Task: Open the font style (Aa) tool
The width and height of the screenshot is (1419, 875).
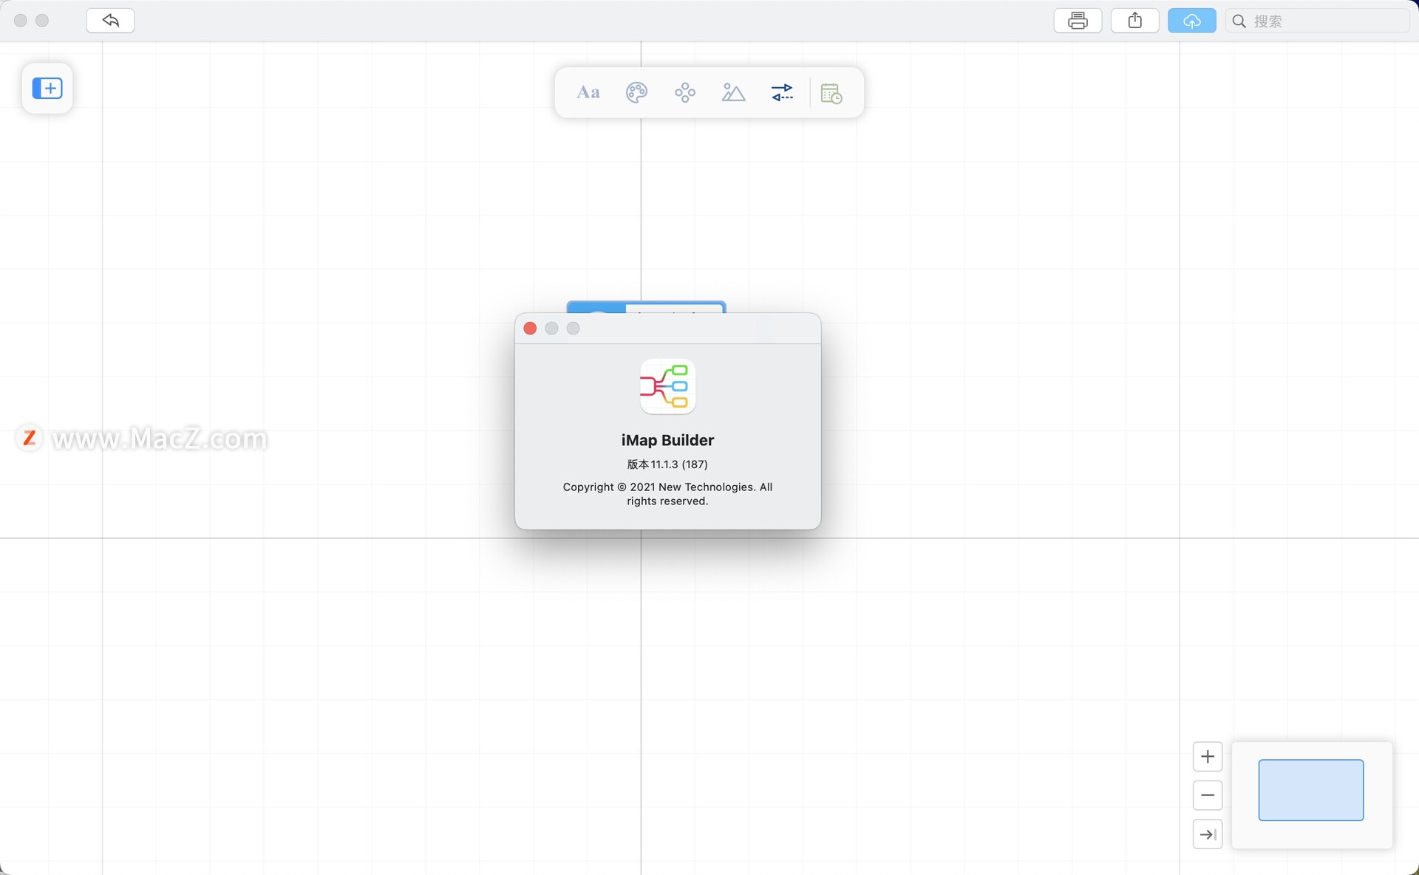Action: [x=588, y=93]
